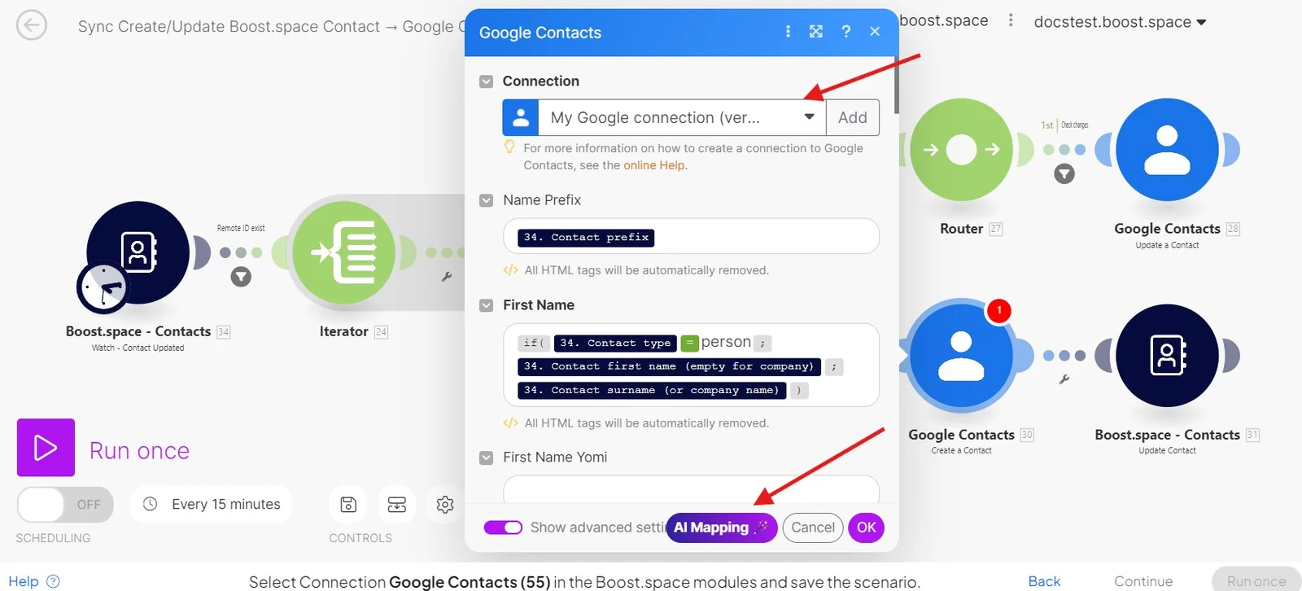Click the if( function tag in First Name
The image size is (1302, 591).
pos(534,344)
